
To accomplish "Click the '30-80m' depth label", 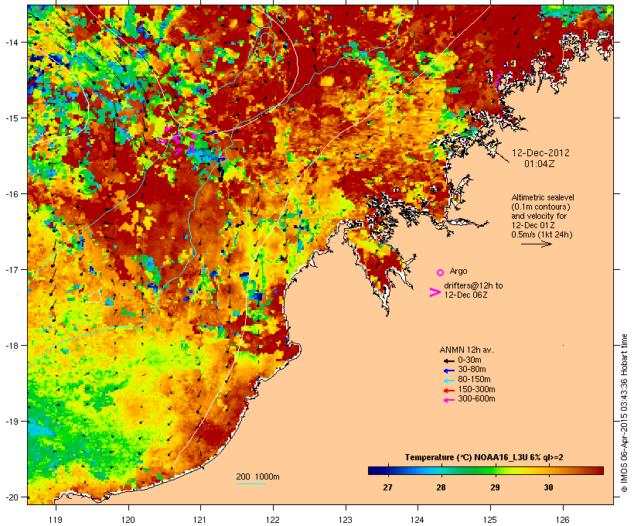I will coord(472,370).
